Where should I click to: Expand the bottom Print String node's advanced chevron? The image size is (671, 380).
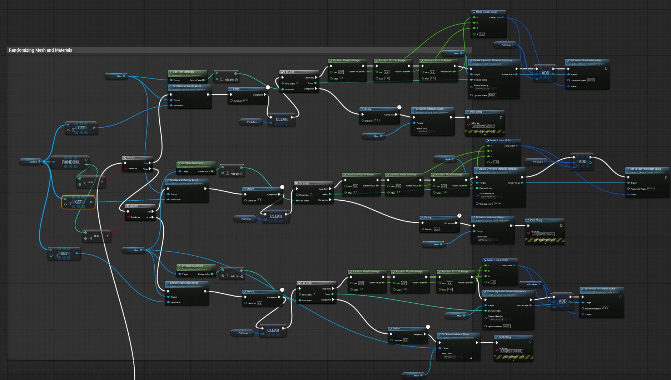tap(513, 360)
